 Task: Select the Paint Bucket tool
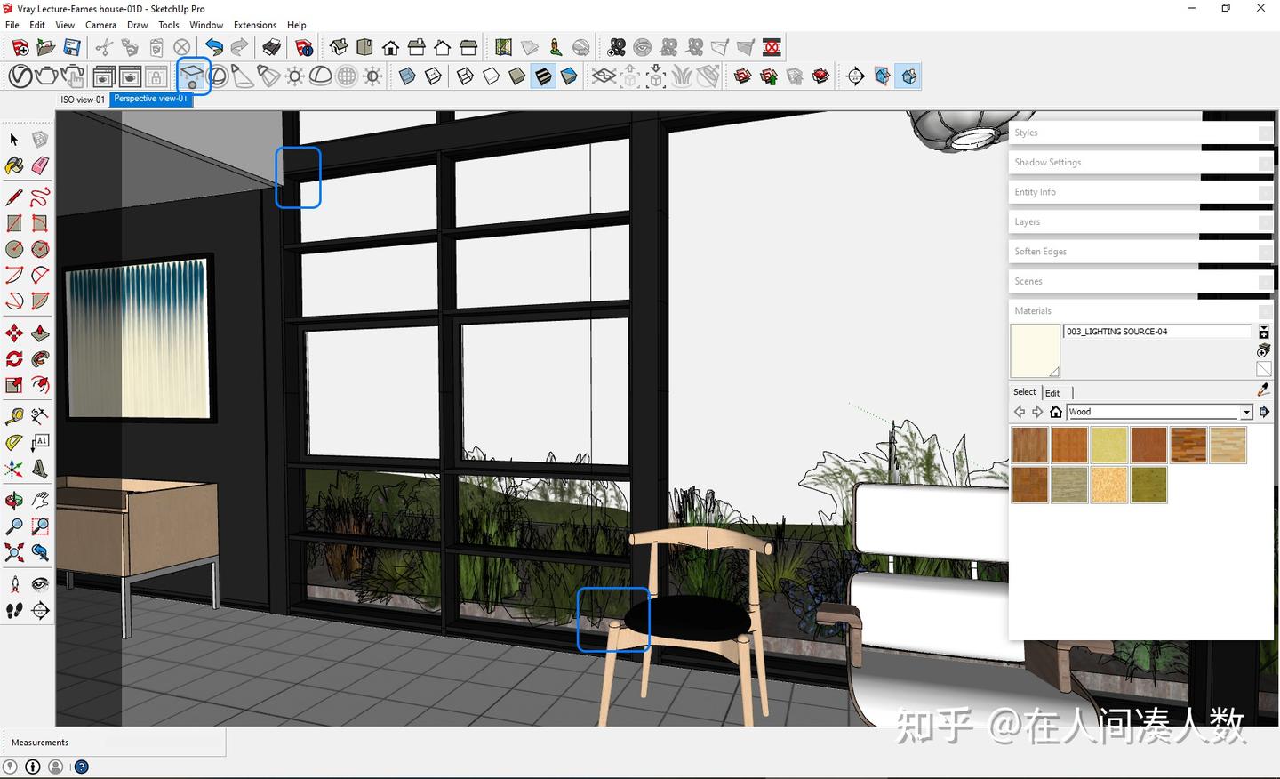pyautogui.click(x=14, y=165)
